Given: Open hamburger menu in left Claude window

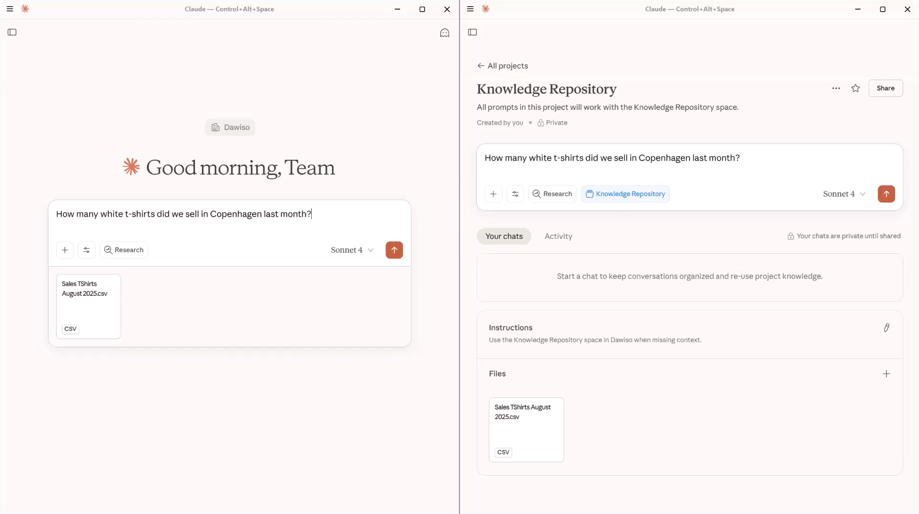Looking at the screenshot, I should pos(10,9).
